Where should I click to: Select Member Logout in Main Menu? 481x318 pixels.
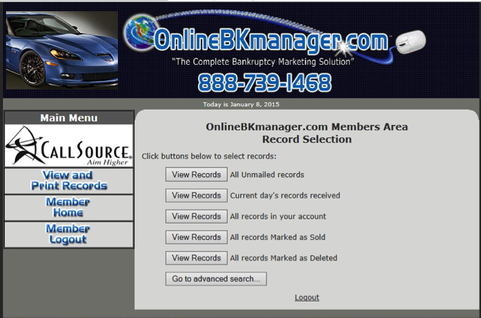(x=69, y=235)
